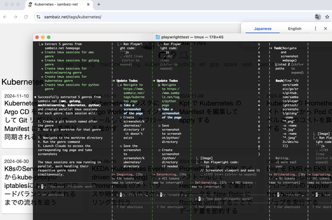Click "Successfully extracted 5 genres from" text
Image resolution: width=332 pixels, height=220 pixels.
click(69, 97)
